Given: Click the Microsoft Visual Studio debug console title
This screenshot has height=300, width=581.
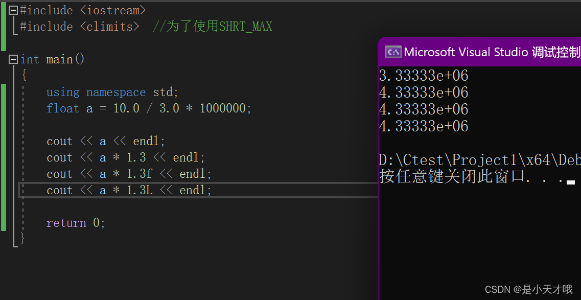Looking at the screenshot, I should pyautogui.click(x=485, y=51).
